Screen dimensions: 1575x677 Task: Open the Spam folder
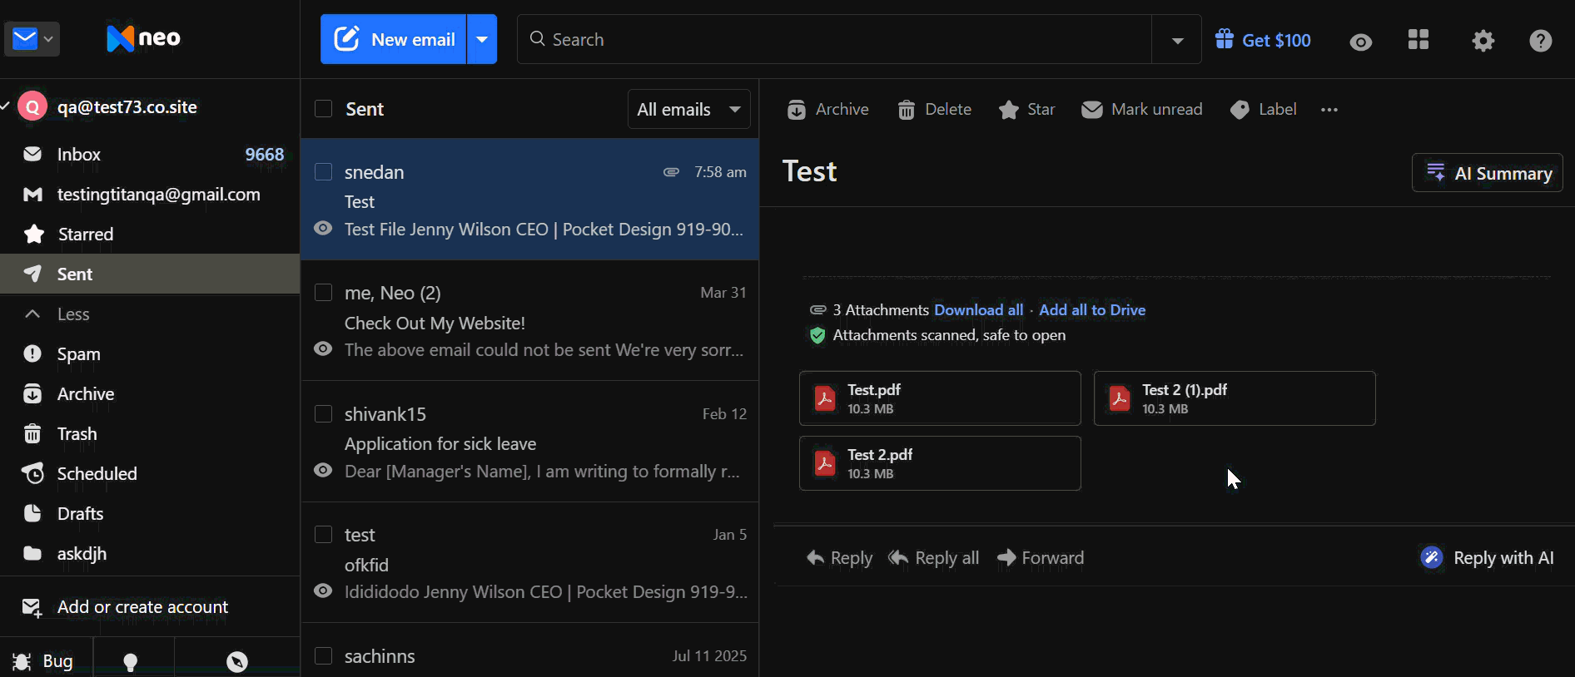pos(150,354)
